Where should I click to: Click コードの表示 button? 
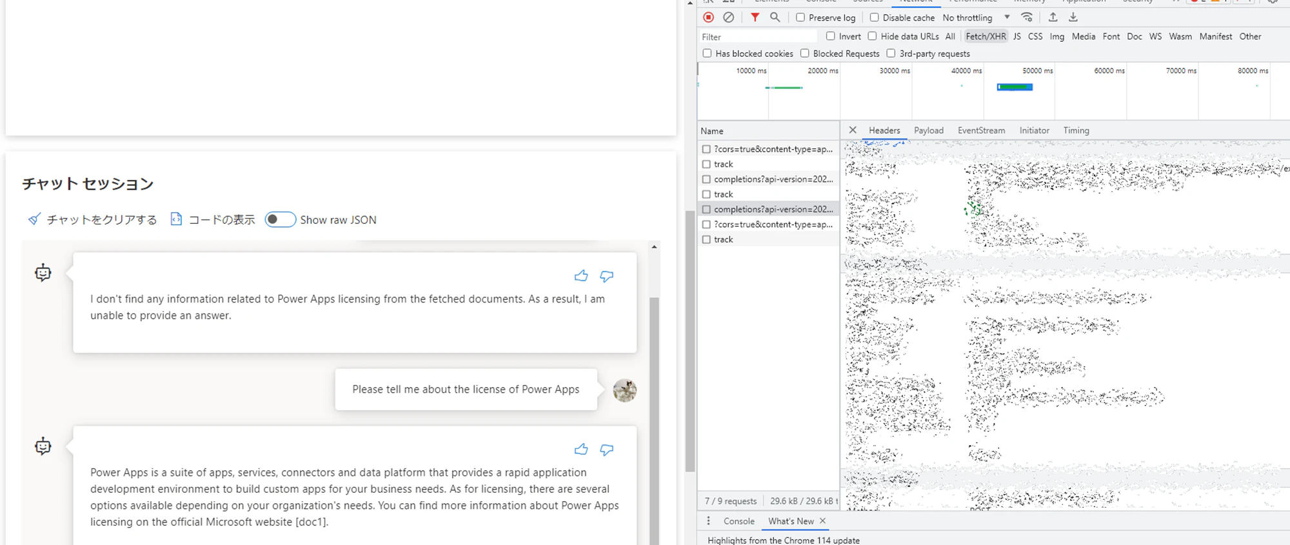[x=212, y=220]
